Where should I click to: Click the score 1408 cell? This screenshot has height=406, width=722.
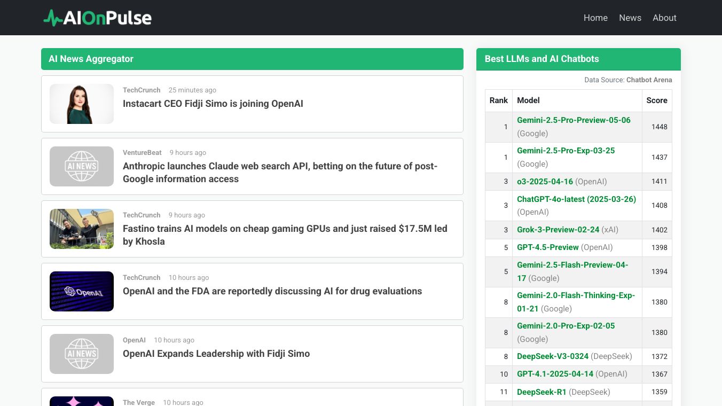[x=657, y=206]
